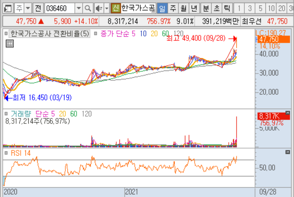
Task: Click the yellow 20-day price moving average label
Action: [x=154, y=34]
